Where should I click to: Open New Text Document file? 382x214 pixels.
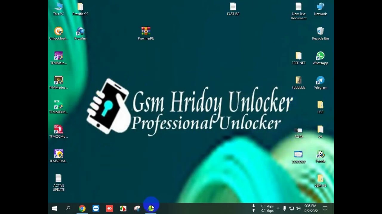(x=298, y=11)
